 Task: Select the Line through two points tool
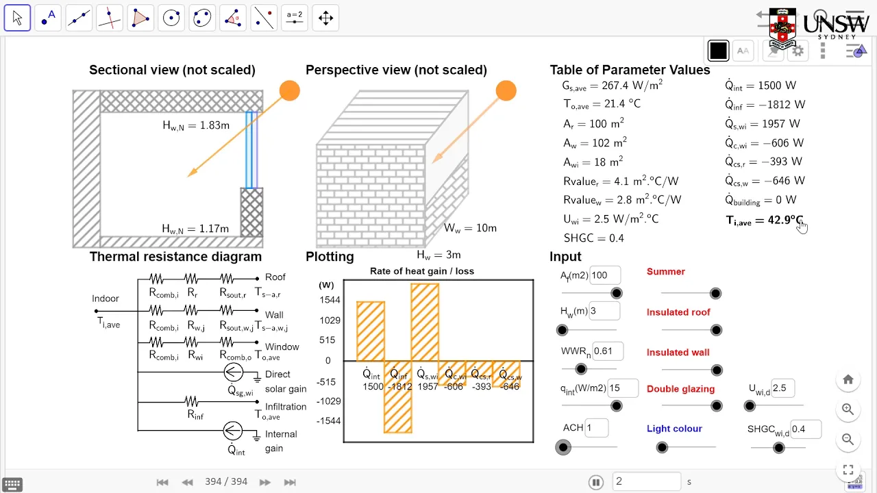[79, 18]
